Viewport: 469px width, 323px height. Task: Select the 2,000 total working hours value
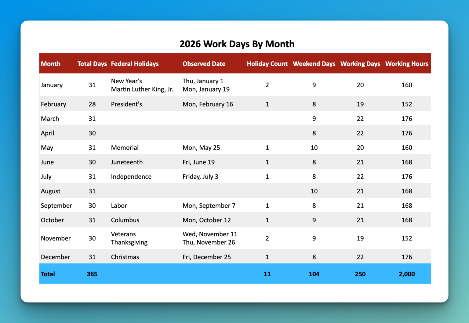click(x=407, y=274)
